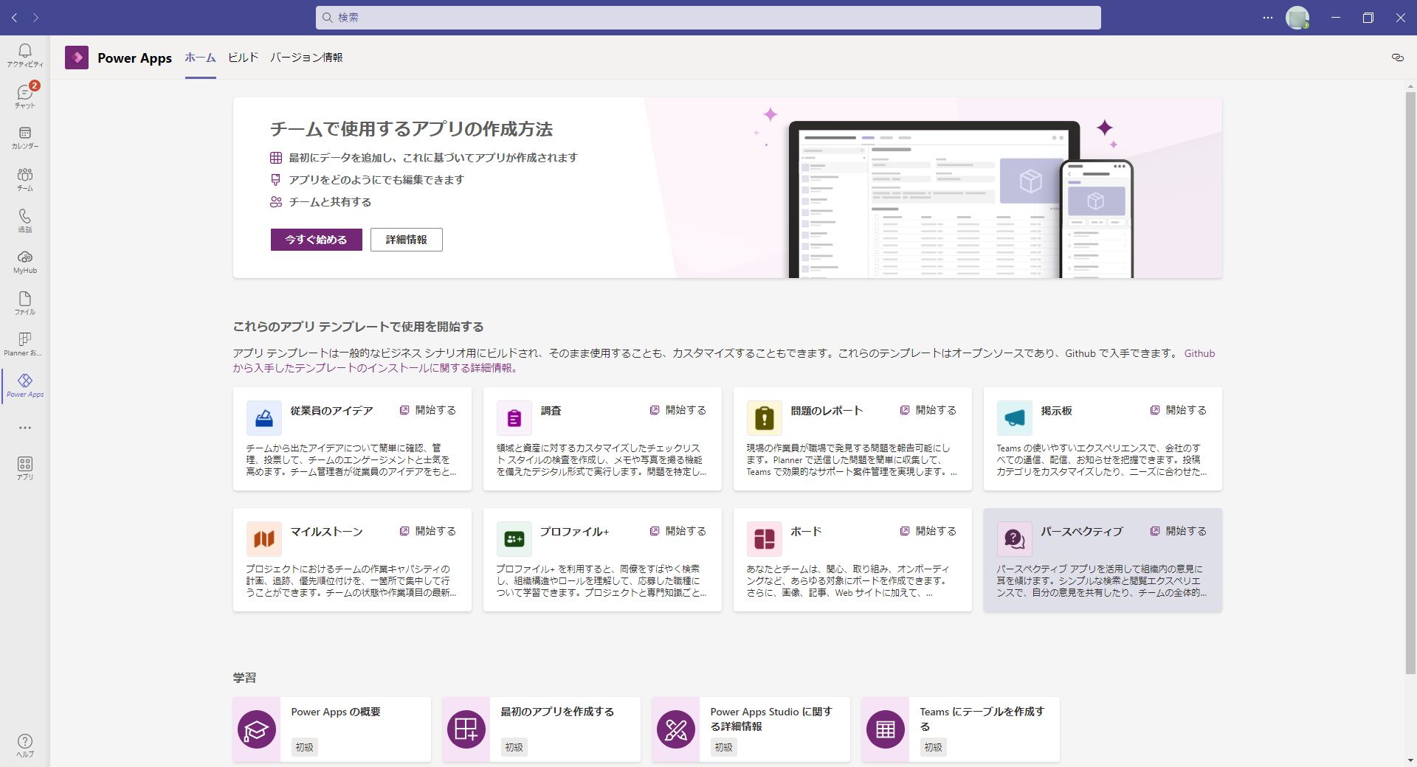The height and width of the screenshot is (767, 1417).
Task: Click the Milestones (マイルストーン) template icon
Action: point(264,539)
